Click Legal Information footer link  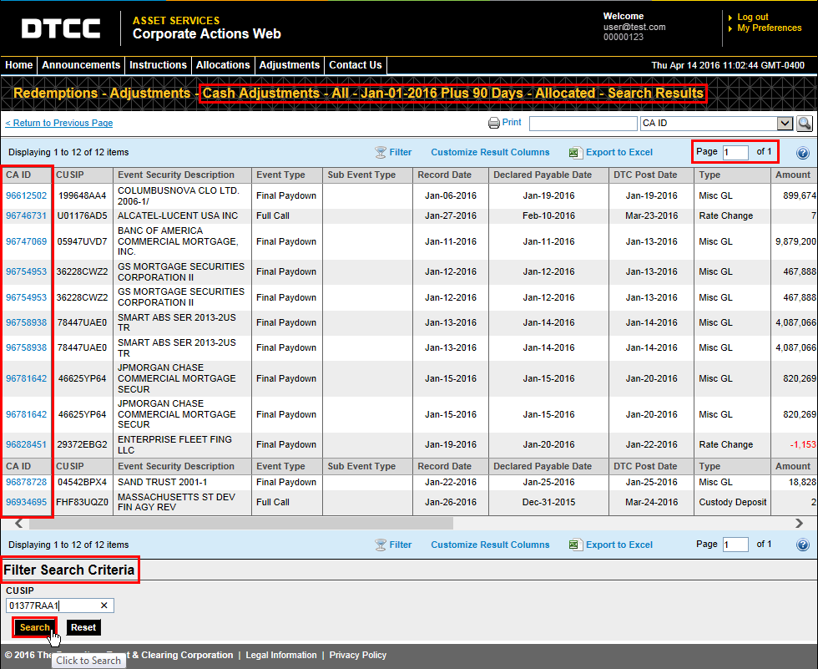pyautogui.click(x=281, y=655)
